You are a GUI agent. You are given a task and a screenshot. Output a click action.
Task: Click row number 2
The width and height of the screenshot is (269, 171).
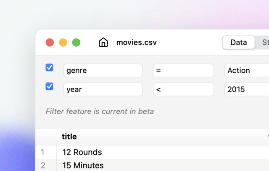coord(43,166)
